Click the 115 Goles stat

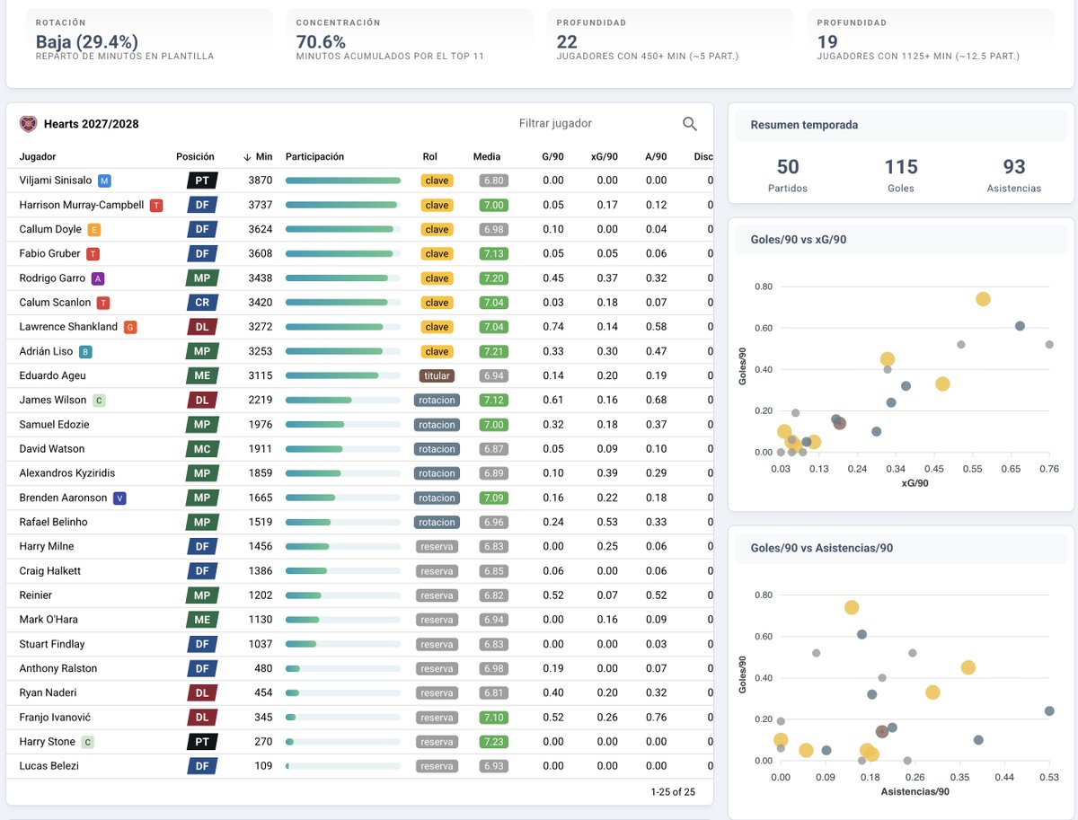click(901, 174)
